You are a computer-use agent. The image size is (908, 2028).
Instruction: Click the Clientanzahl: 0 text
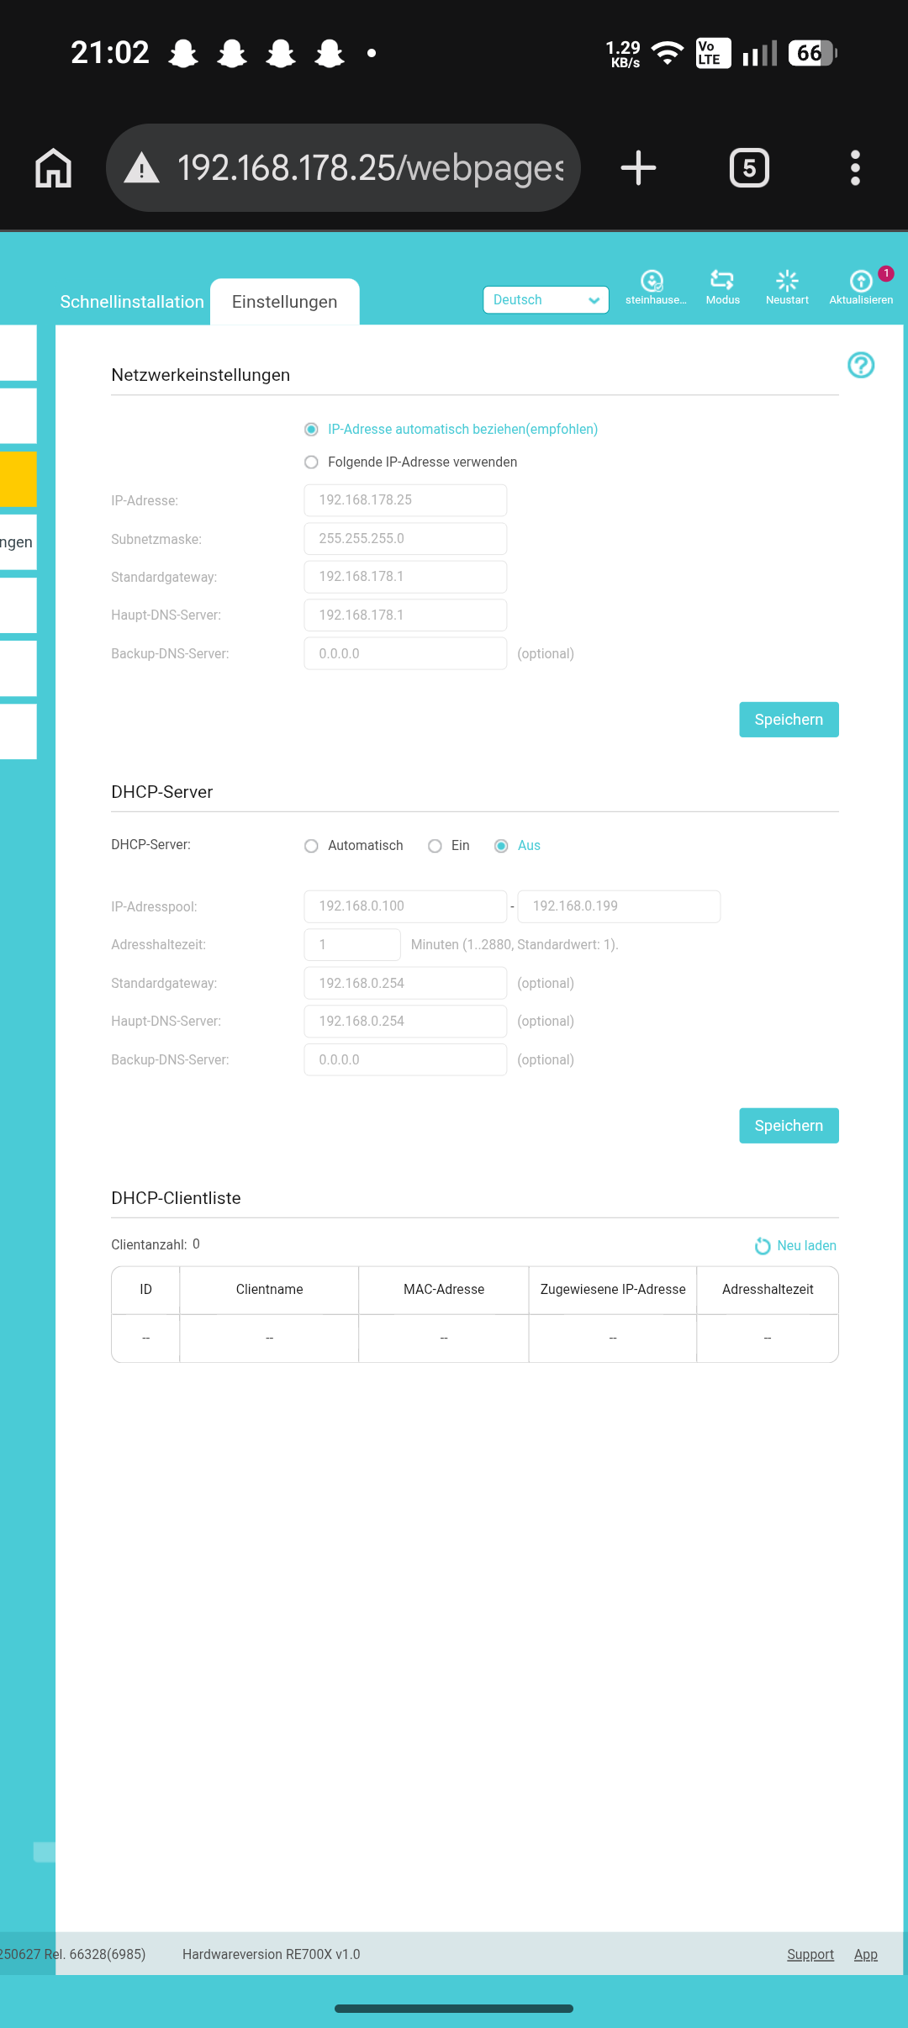click(x=156, y=1244)
